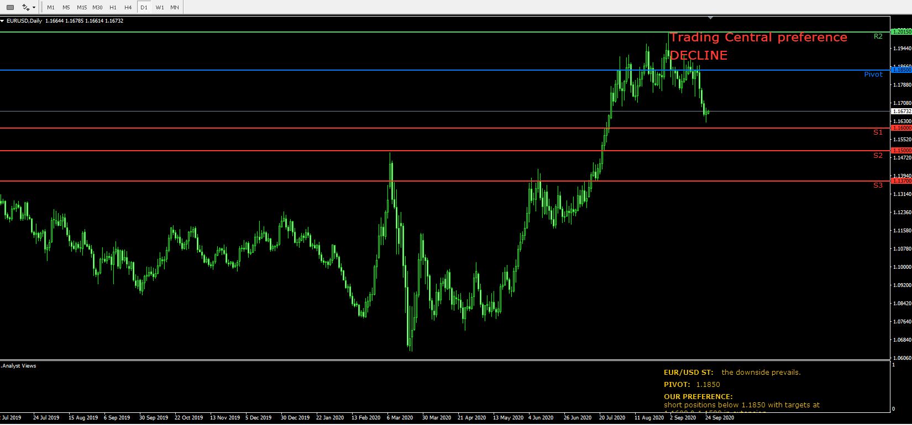Click the chart shift marker triangle at top

710,18
